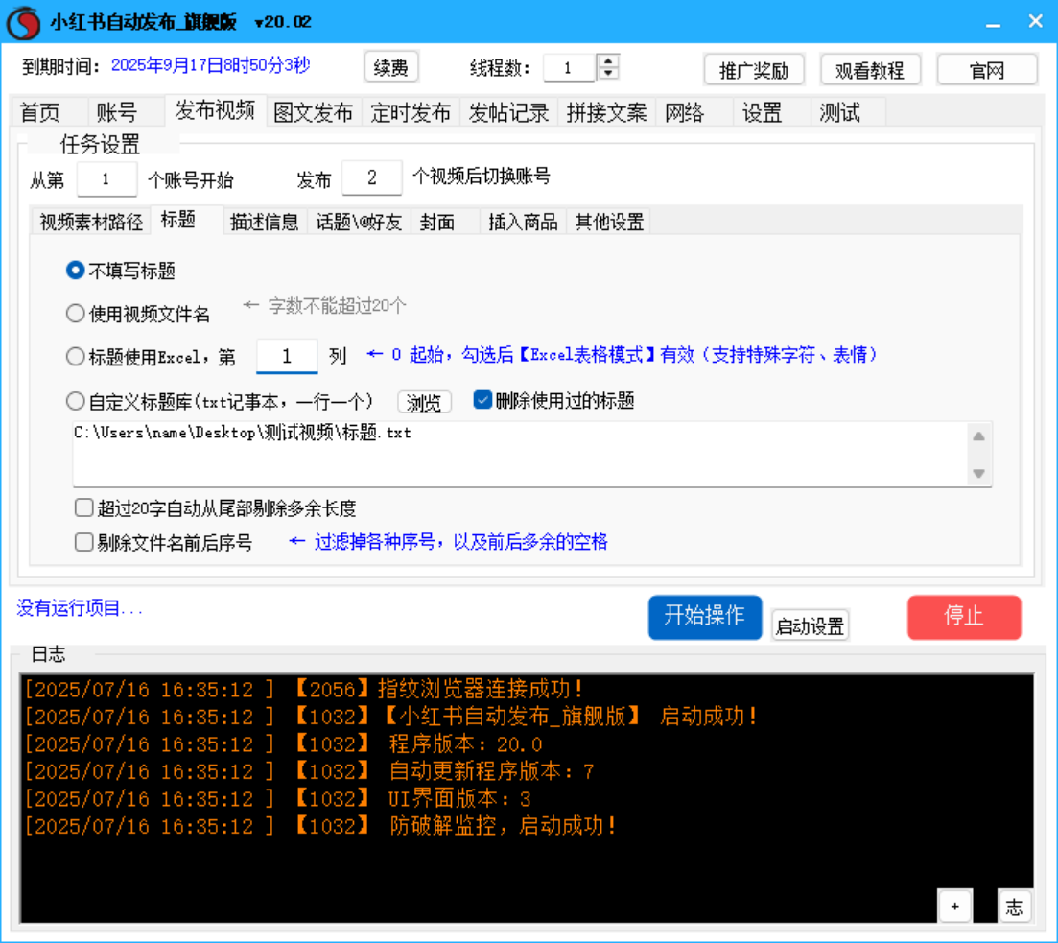1058x943 pixels.
Task: Click the videos-per-account field
Action: 372,177
